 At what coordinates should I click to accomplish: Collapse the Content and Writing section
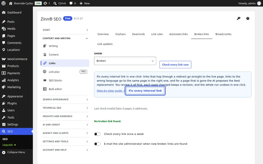[65, 38]
